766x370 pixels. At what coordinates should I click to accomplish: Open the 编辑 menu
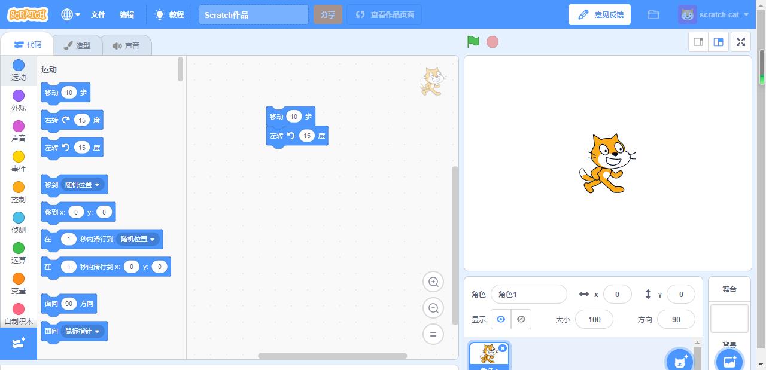click(127, 14)
